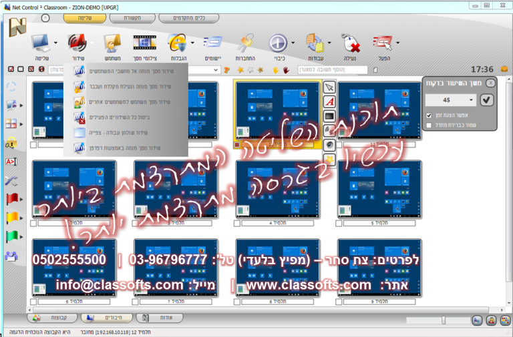
Task: Open the lesson duration 45 dropdown
Action: (x=471, y=100)
